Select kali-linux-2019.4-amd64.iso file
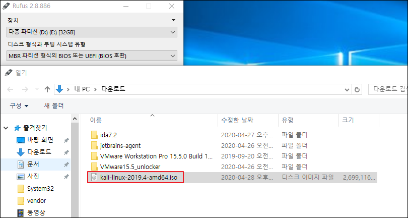Screen dimensions: 408x218 click(x=139, y=177)
